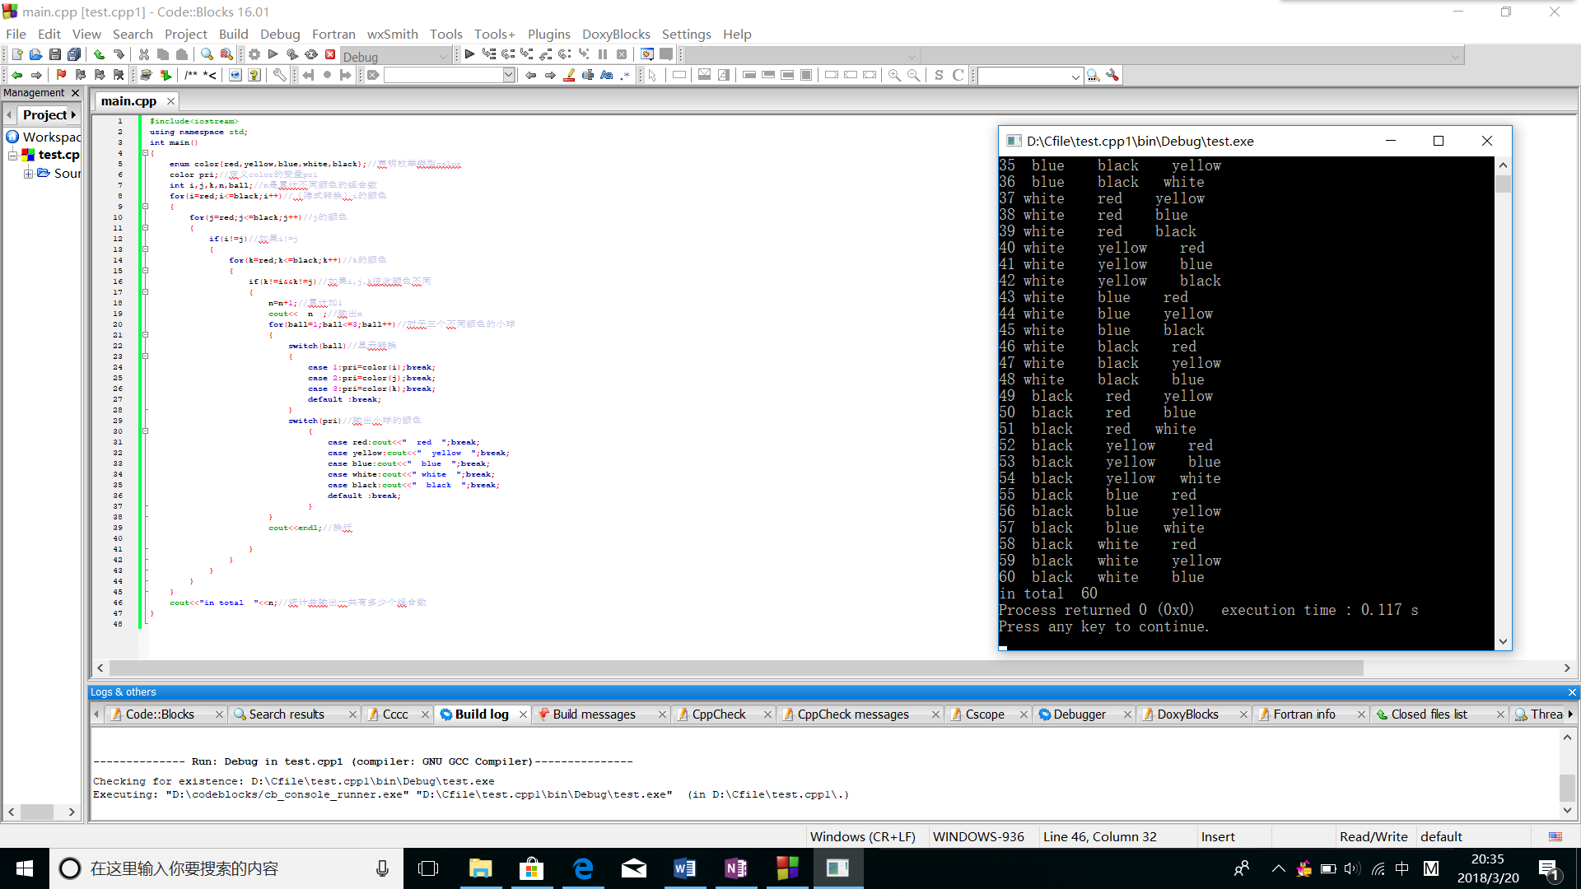Image resolution: width=1581 pixels, height=889 pixels.
Task: Toggle highlight marker in search toolbar
Action: click(569, 75)
